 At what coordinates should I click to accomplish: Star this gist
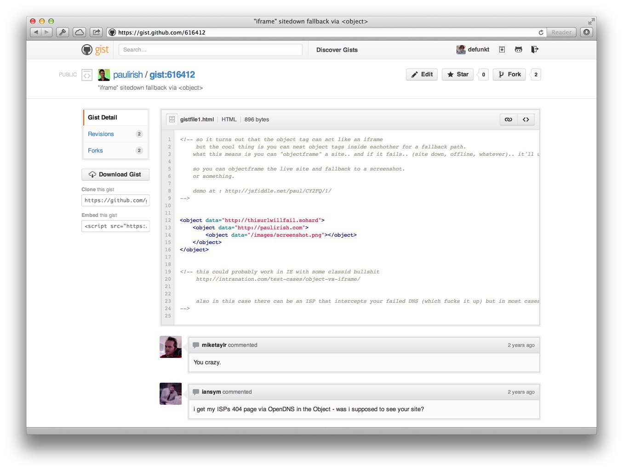tap(457, 74)
